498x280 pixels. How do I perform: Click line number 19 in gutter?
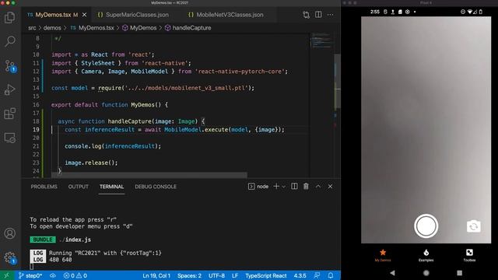click(x=36, y=130)
